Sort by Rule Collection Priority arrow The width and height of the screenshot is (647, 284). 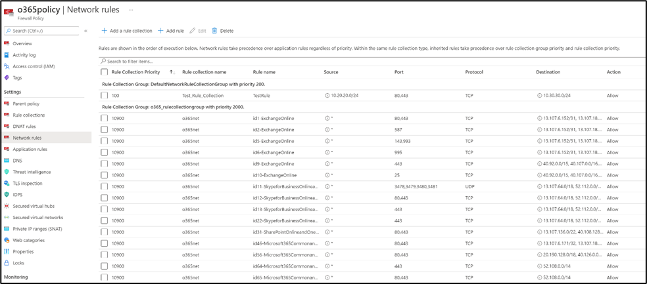click(x=172, y=72)
